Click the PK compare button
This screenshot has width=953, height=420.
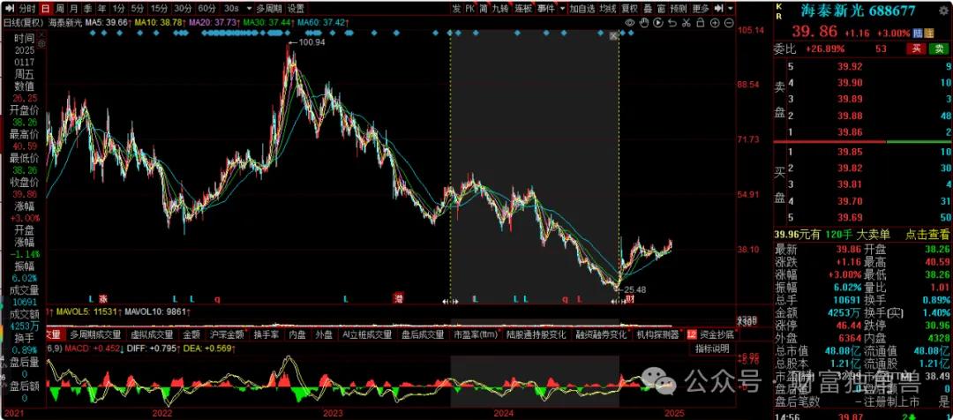click(x=469, y=9)
